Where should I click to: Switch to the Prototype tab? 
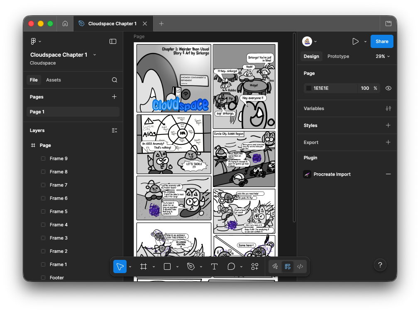pyautogui.click(x=338, y=56)
